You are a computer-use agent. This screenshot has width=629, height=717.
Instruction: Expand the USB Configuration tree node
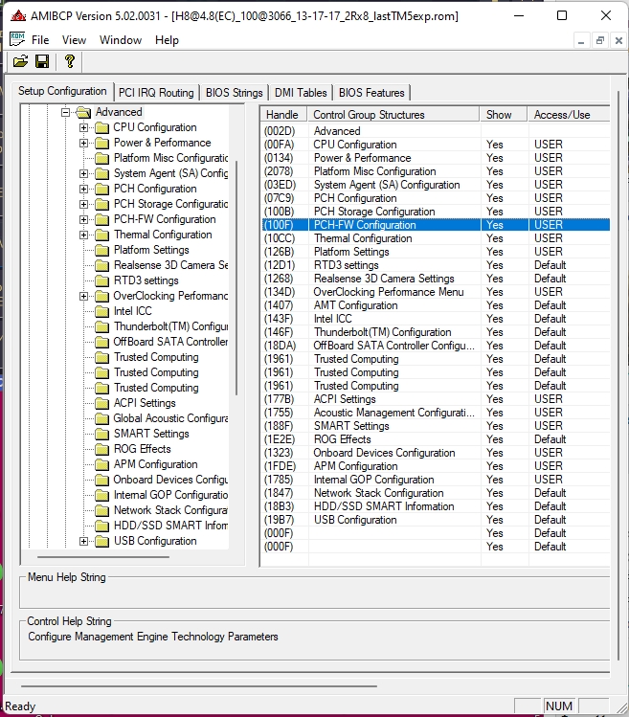[83, 542]
